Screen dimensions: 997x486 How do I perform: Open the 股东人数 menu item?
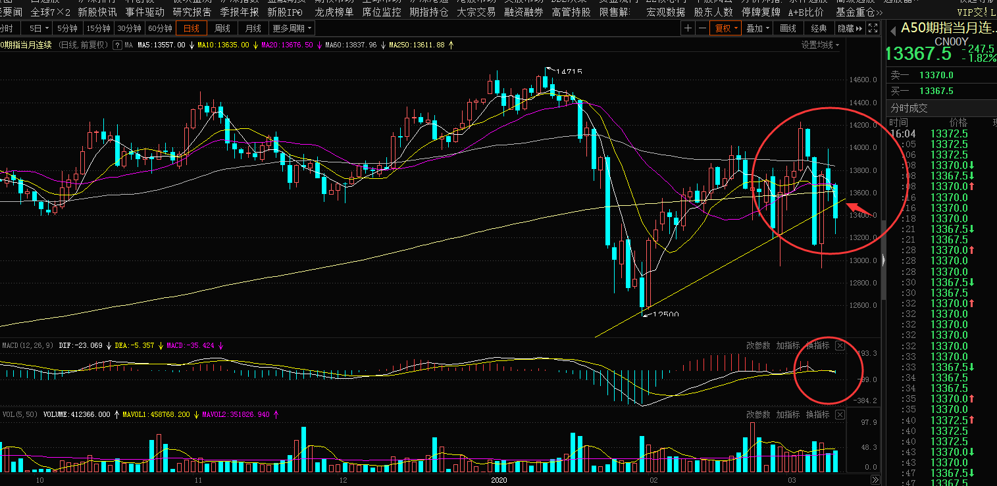click(713, 12)
